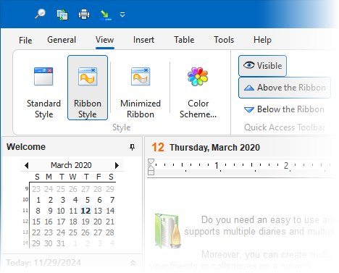Viewport: 339px width, 273px height.
Task: Select March 1 in the calendar
Action: point(38,200)
